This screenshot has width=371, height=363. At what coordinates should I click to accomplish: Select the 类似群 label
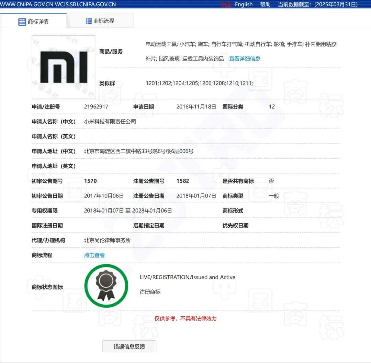point(107,83)
